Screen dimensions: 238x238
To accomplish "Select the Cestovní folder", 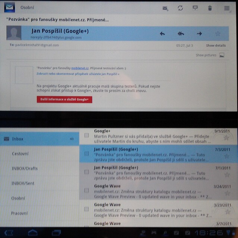I will tap(40, 154).
